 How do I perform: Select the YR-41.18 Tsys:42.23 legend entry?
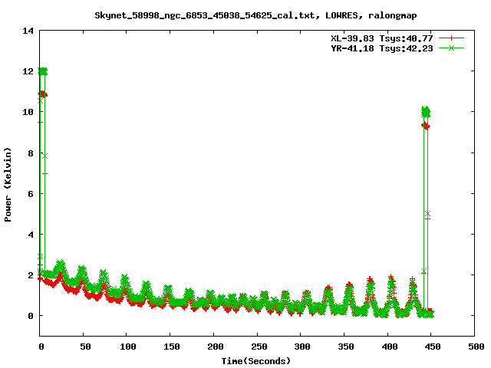click(382, 48)
